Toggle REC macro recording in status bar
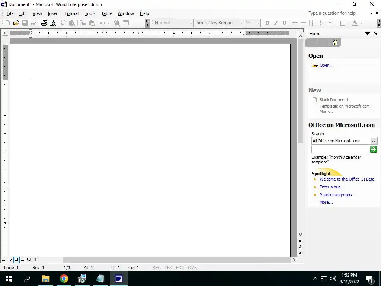This screenshot has width=381, height=286. (x=156, y=267)
